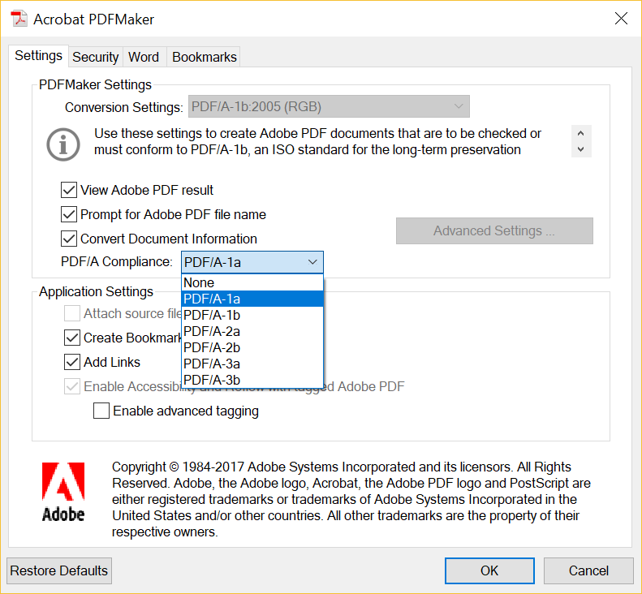The width and height of the screenshot is (642, 594).
Task: Click the copyright notice text
Action: coord(351,499)
